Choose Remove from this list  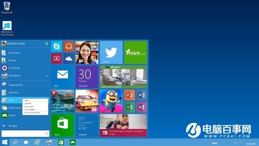tap(35, 113)
